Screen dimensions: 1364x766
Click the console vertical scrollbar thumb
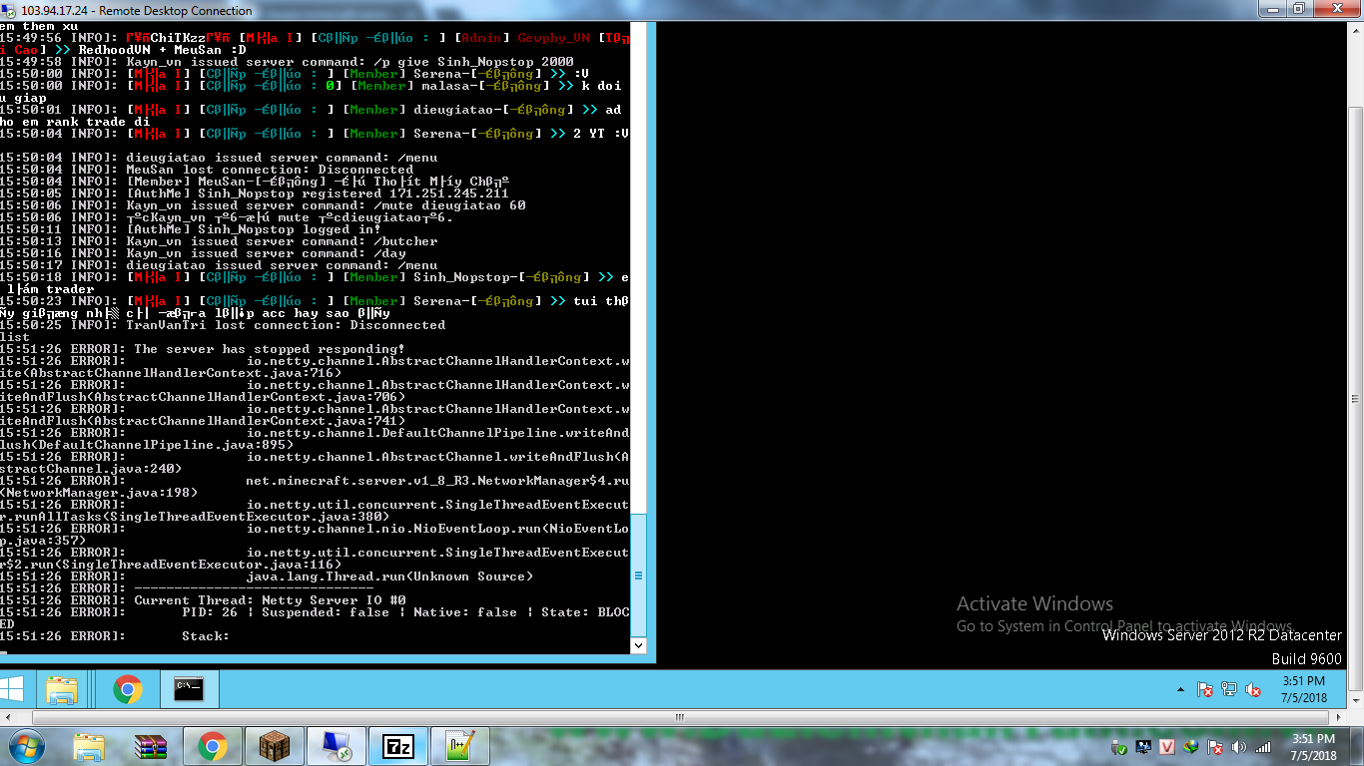639,575
